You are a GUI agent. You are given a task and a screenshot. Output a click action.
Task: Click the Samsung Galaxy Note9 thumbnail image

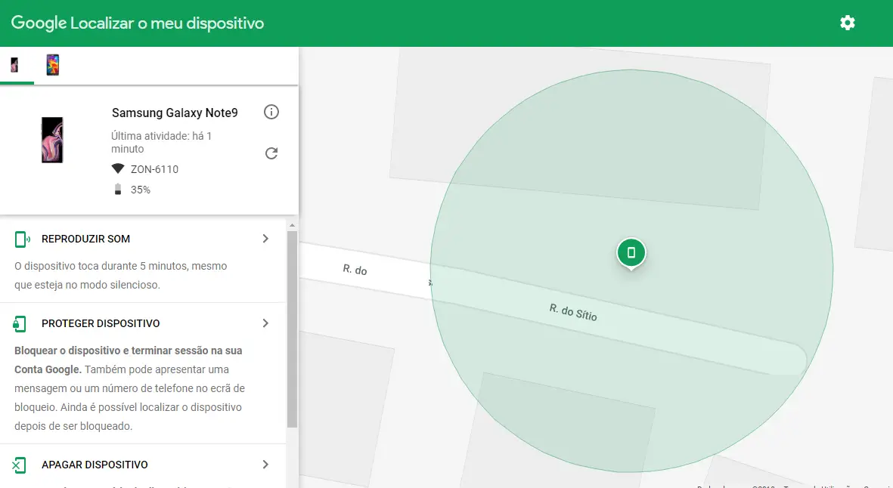point(52,140)
